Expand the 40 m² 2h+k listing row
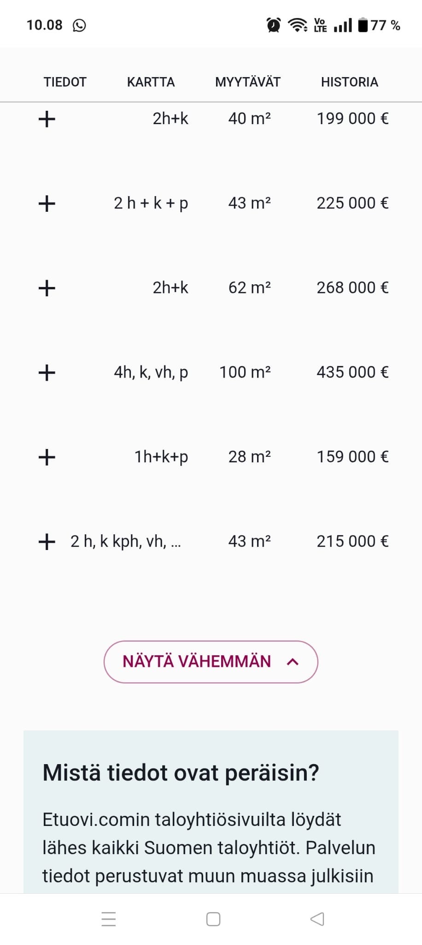Viewport: 422px width, 945px height. pos(47,119)
